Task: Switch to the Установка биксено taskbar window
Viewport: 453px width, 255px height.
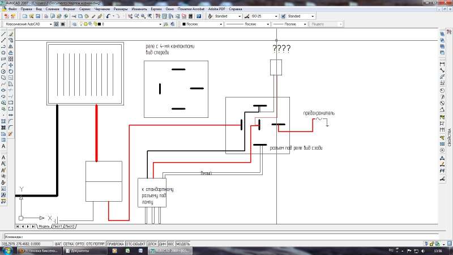Action: click(39, 251)
